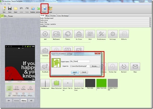153x109 pixels.
Task: Click Cancel in the export dialog
Action: pyautogui.click(x=84, y=72)
